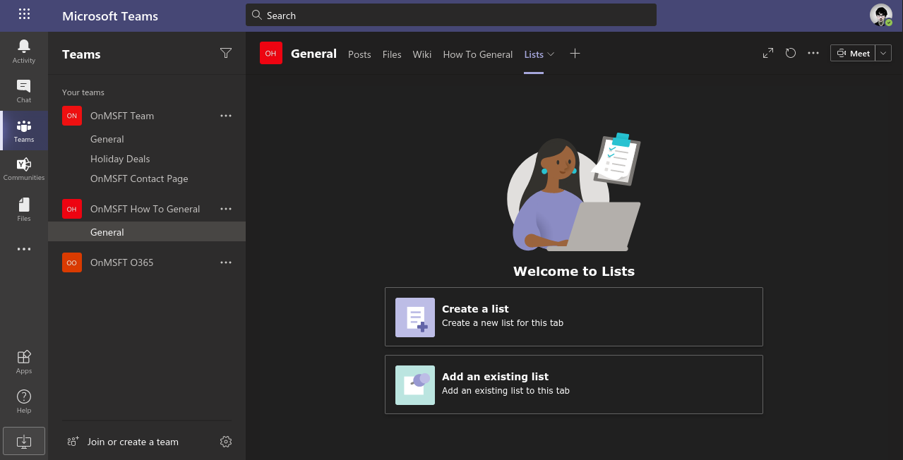This screenshot has width=903, height=460.
Task: Open the Apps store icon
Action: click(x=24, y=362)
